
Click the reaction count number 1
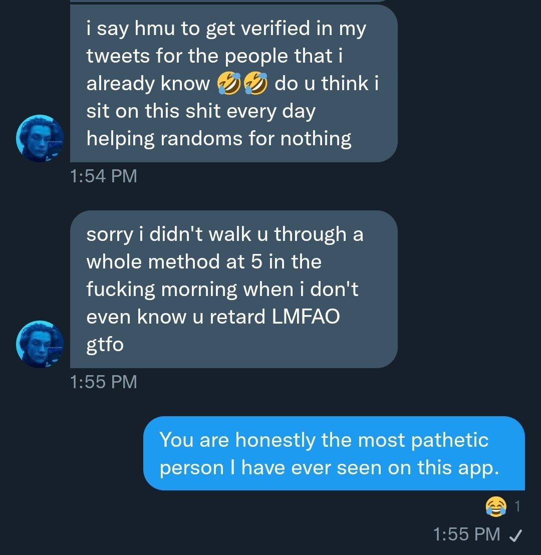(x=518, y=507)
